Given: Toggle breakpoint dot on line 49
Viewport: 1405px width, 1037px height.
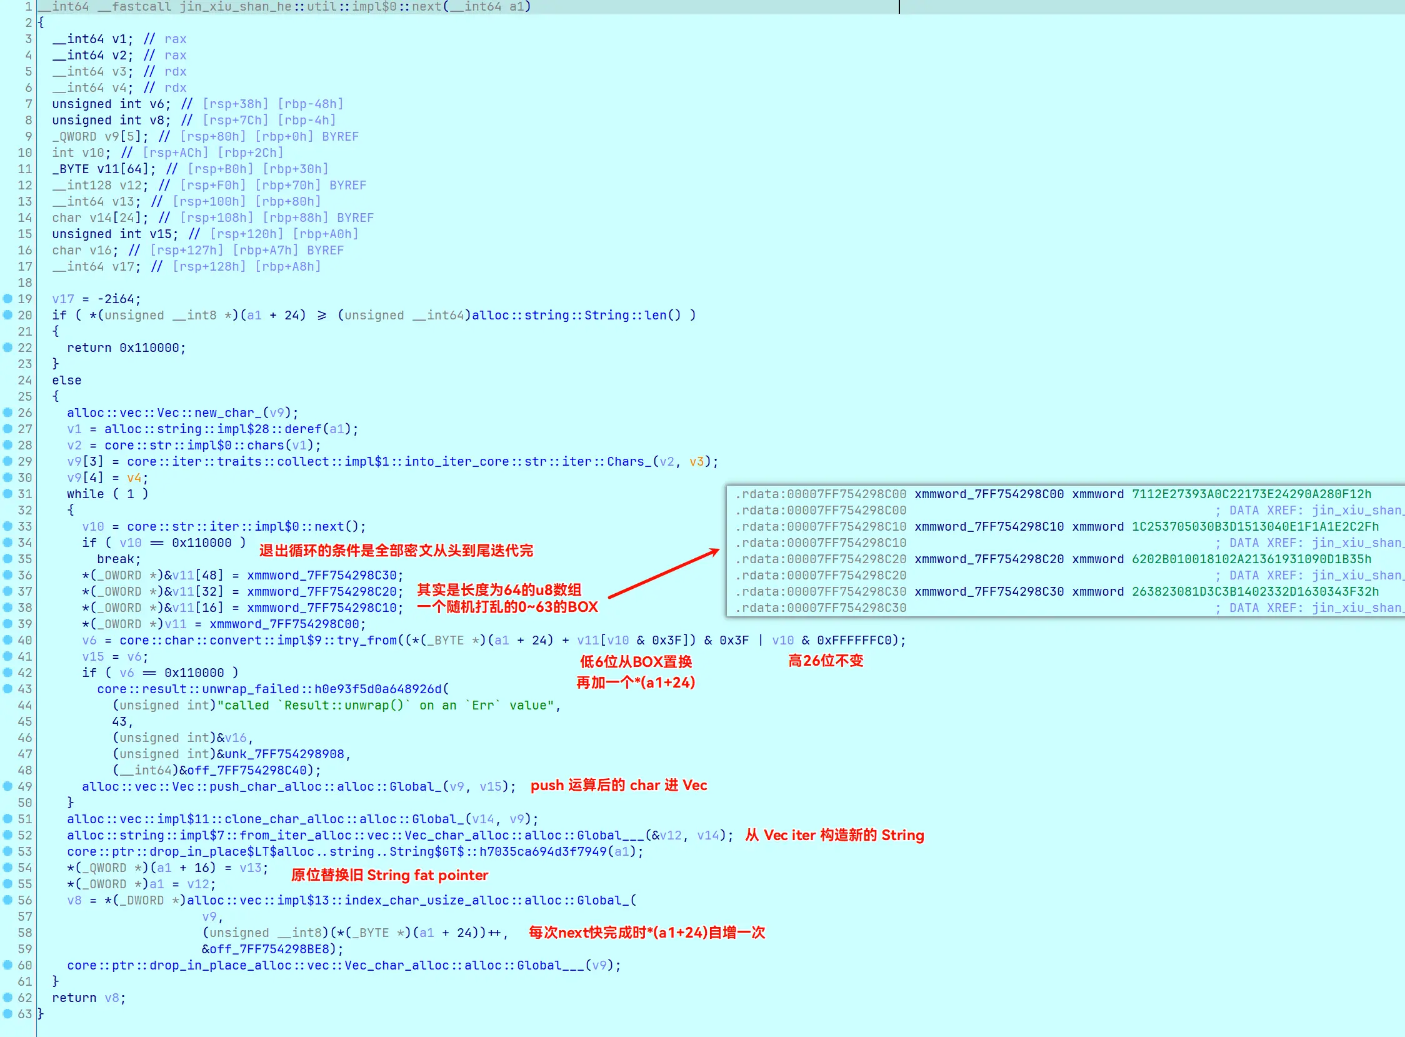Looking at the screenshot, I should pyautogui.click(x=7, y=786).
